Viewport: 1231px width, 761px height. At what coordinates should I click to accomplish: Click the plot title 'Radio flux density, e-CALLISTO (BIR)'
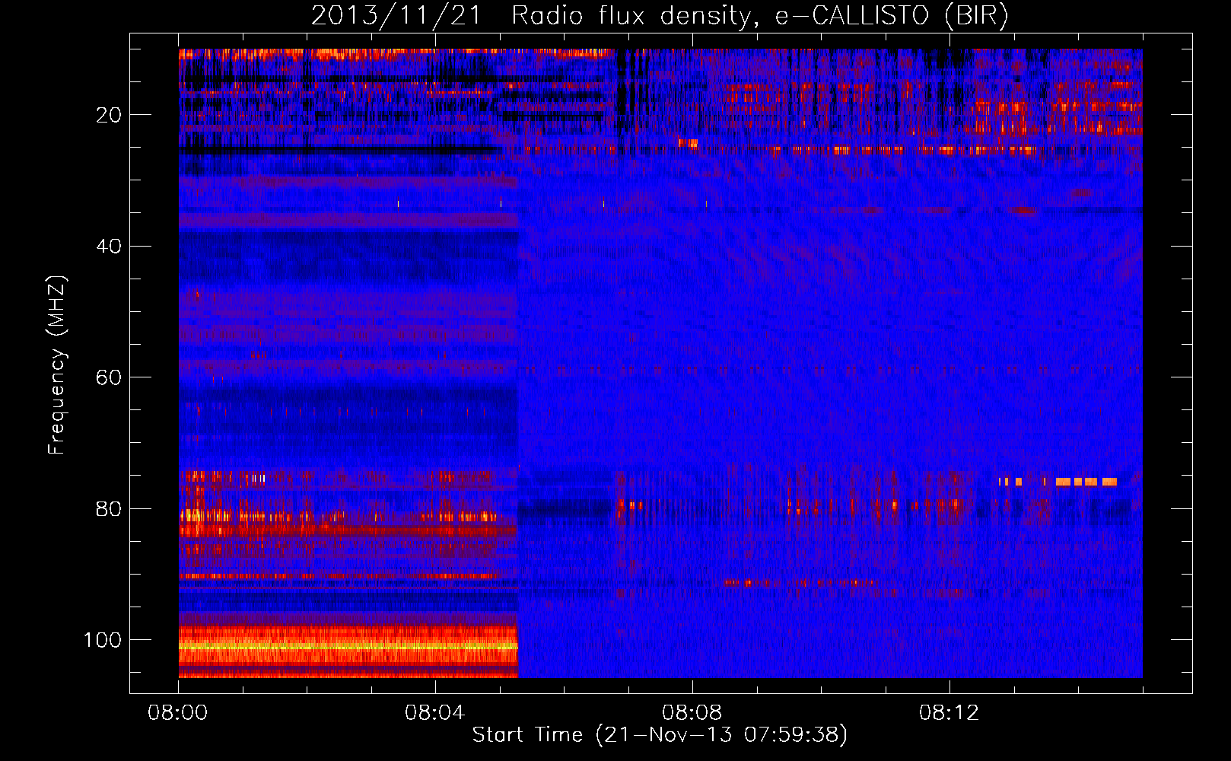click(759, 15)
